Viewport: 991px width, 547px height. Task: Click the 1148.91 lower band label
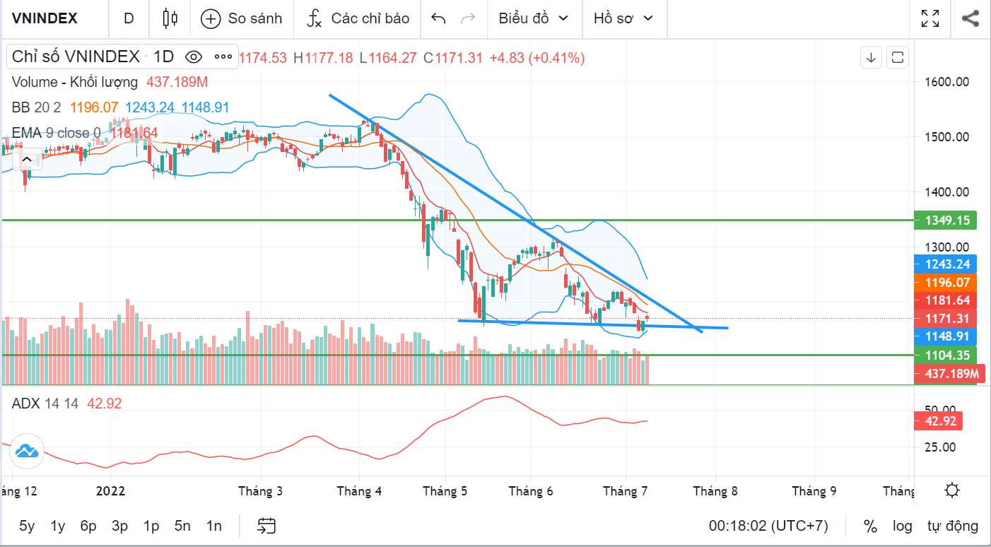pos(945,336)
